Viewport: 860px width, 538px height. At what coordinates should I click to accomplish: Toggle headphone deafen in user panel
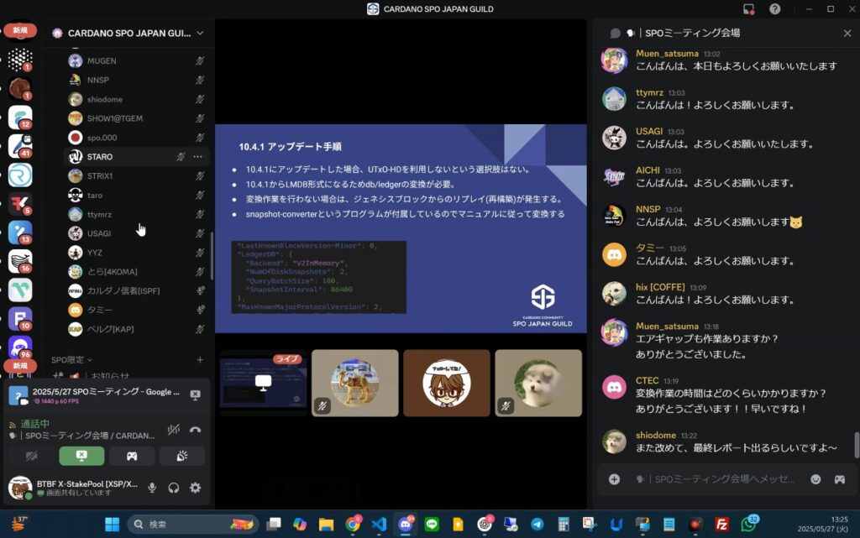point(174,488)
